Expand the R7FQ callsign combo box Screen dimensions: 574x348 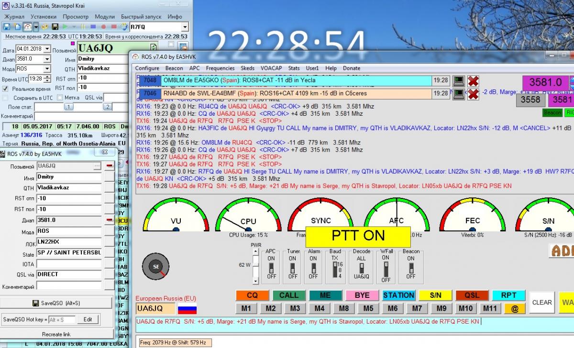(185, 27)
